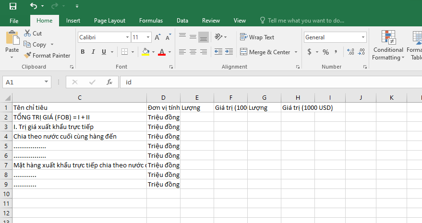Open the fill color palette arrow

(154, 52)
